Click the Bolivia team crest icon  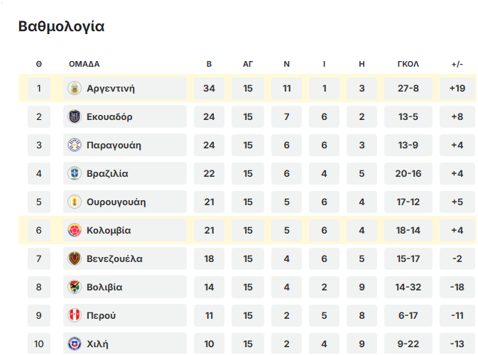[75, 288]
